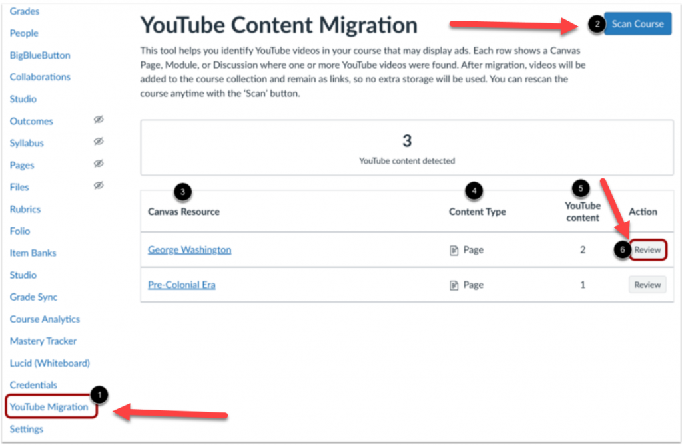Open Item Banks in the sidebar
The image size is (682, 445).
[33, 253]
